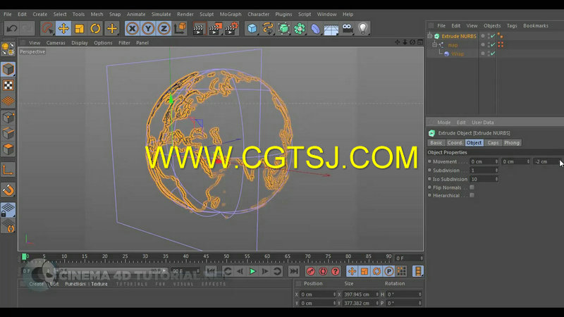Image resolution: width=564 pixels, height=317 pixels.
Task: Add a camera object
Action: (x=347, y=28)
